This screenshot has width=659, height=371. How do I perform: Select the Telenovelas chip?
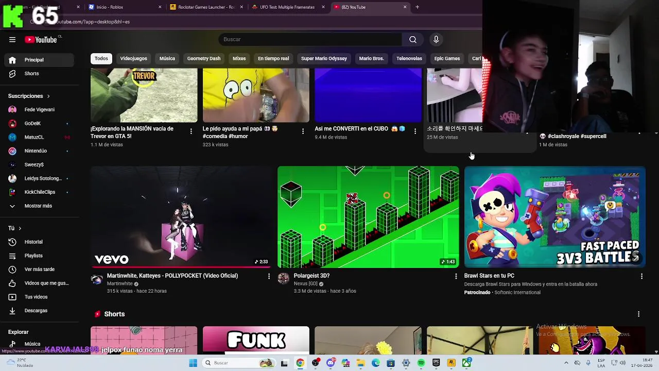point(409,59)
